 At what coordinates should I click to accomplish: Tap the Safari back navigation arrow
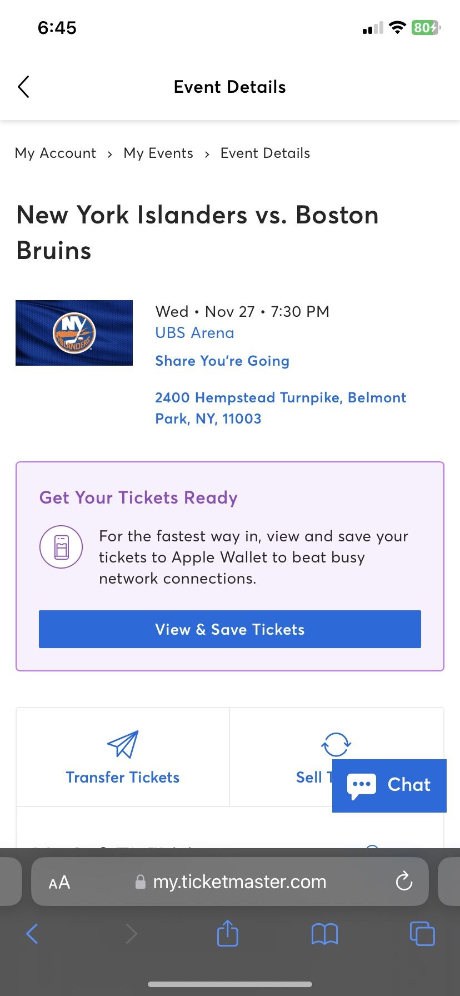coord(32,934)
